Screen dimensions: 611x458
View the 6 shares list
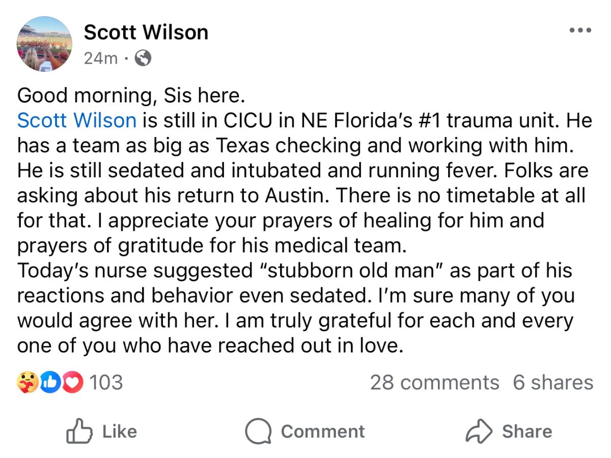553,383
